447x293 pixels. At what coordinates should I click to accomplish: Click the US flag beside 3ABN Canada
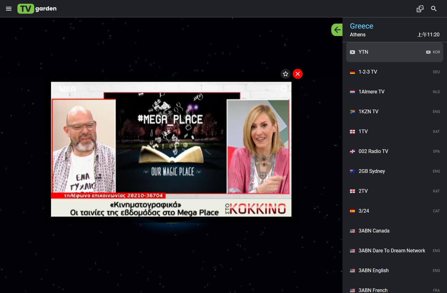pyautogui.click(x=352, y=231)
